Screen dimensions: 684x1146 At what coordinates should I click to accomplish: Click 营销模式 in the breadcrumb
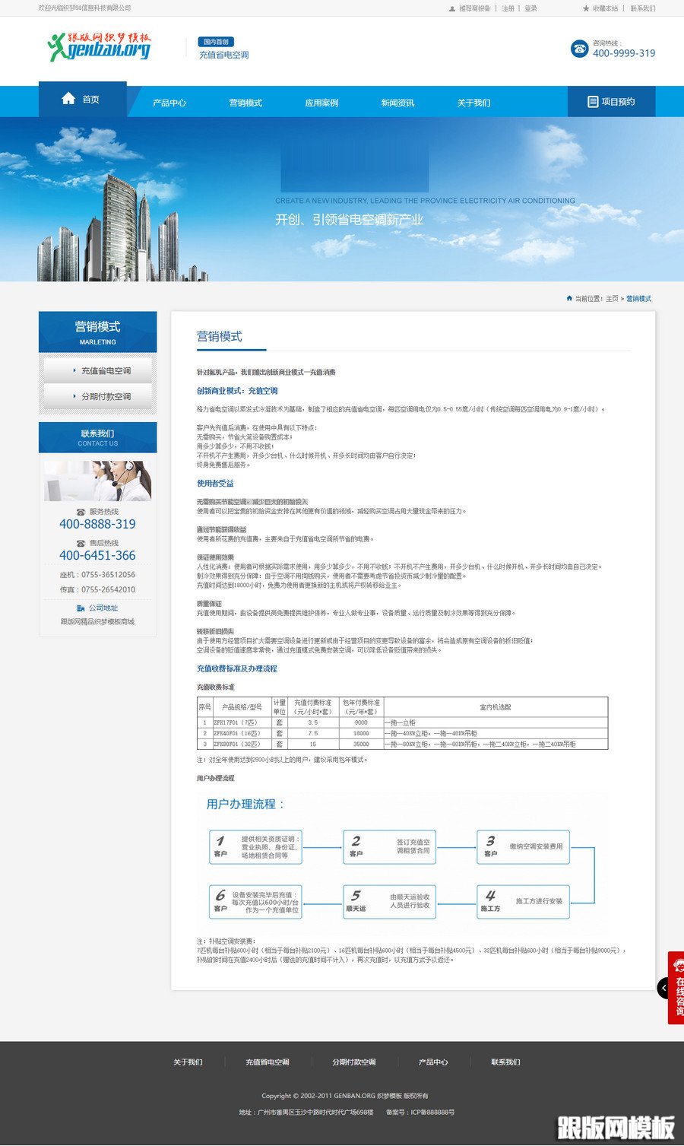(x=638, y=299)
